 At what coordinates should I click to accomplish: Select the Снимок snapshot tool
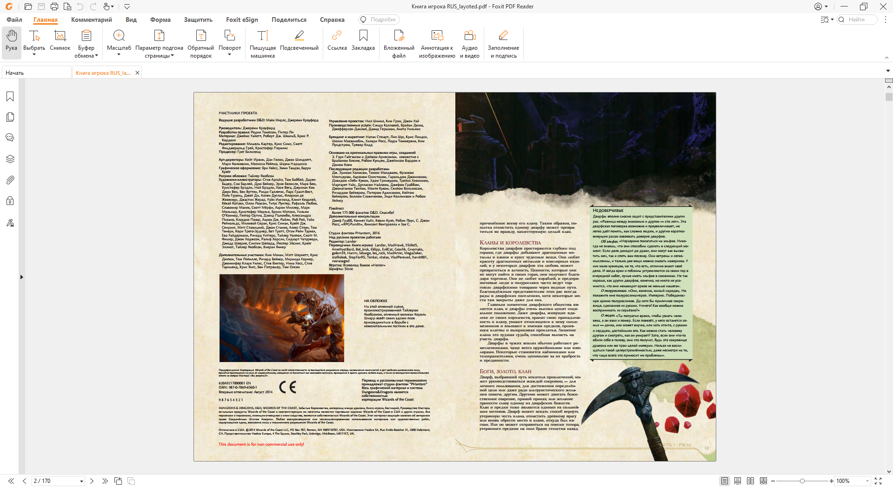[x=60, y=40]
